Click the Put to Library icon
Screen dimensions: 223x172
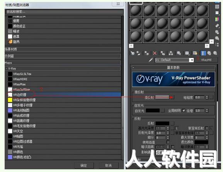[179, 53]
